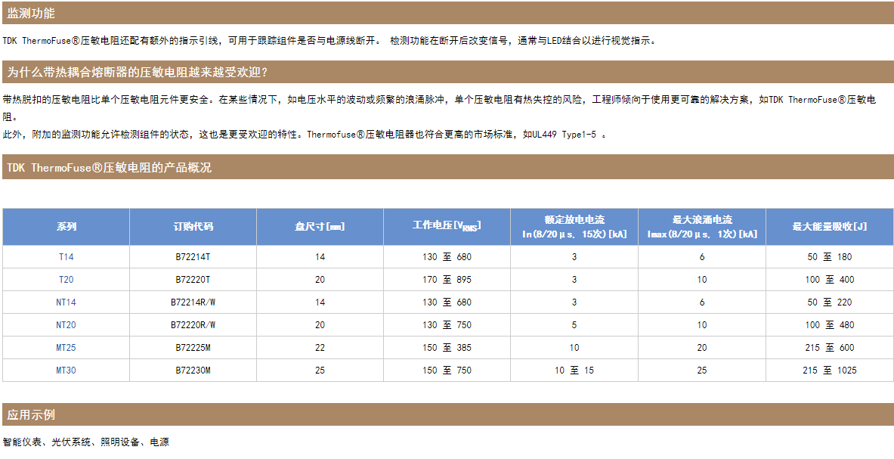The image size is (894, 459).
Task: Click disc size 22 in the MT25 row
Action: tap(320, 348)
